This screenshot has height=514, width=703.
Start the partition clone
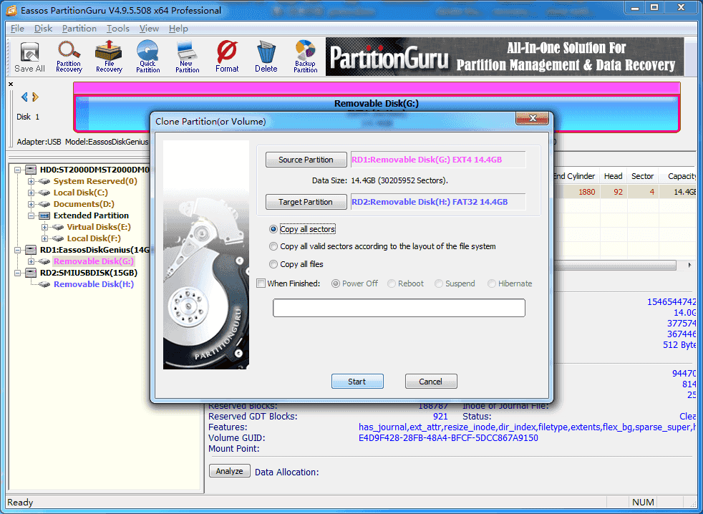(357, 382)
